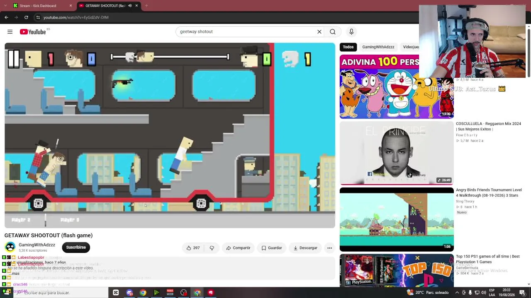The height and width of the screenshot is (298, 531).
Task: Open the volume speaker tray icon
Action: tap(483, 293)
